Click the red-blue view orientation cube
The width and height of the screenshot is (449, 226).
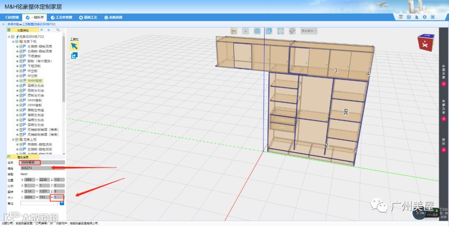click(426, 42)
